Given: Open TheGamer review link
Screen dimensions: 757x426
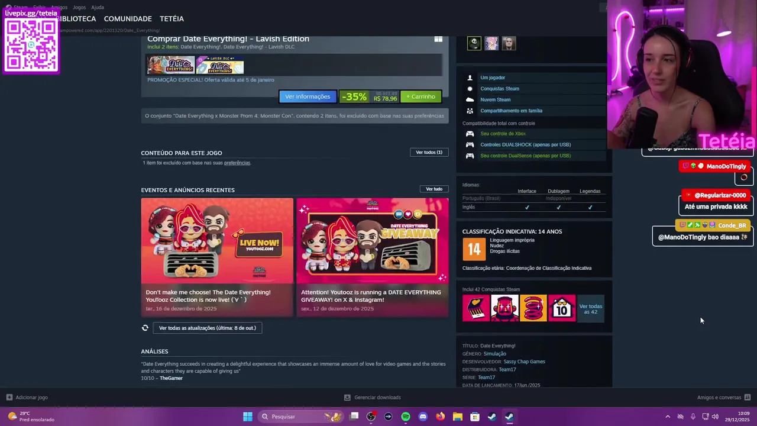Looking at the screenshot, I should coord(171,378).
